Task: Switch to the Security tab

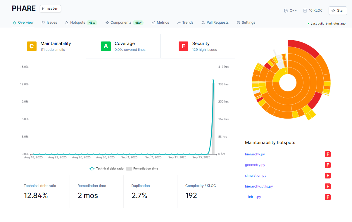Action: coord(198,46)
